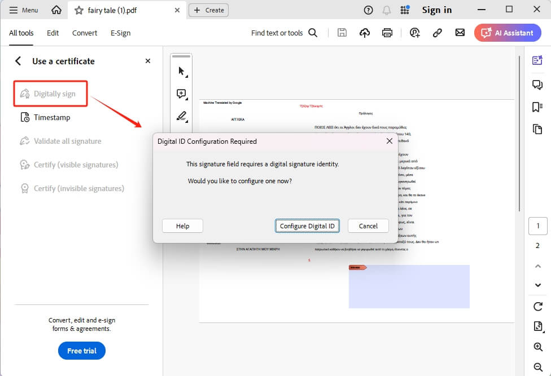Image resolution: width=551 pixels, height=376 pixels.
Task: Open the page thumbnails panel icon
Action: click(x=537, y=129)
